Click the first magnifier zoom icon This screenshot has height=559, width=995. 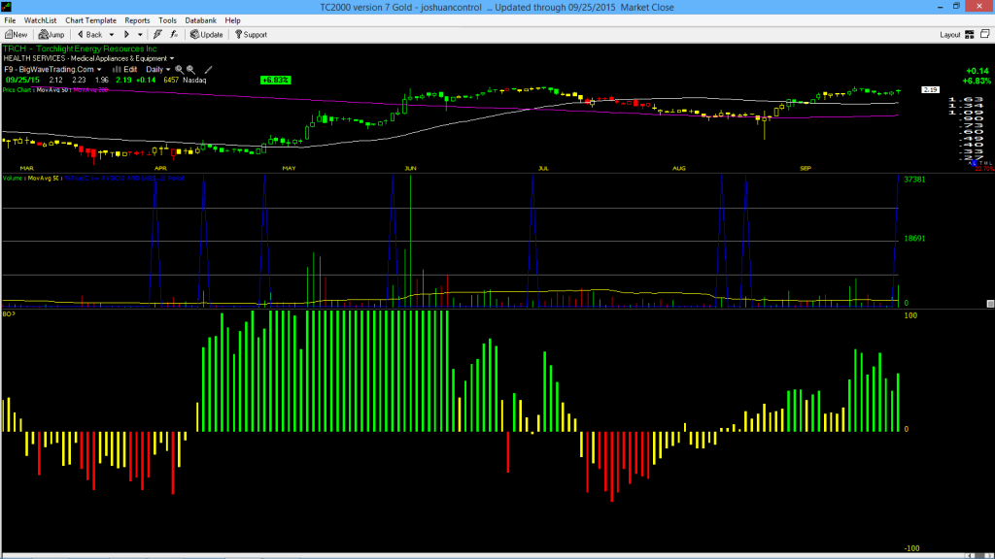click(179, 70)
